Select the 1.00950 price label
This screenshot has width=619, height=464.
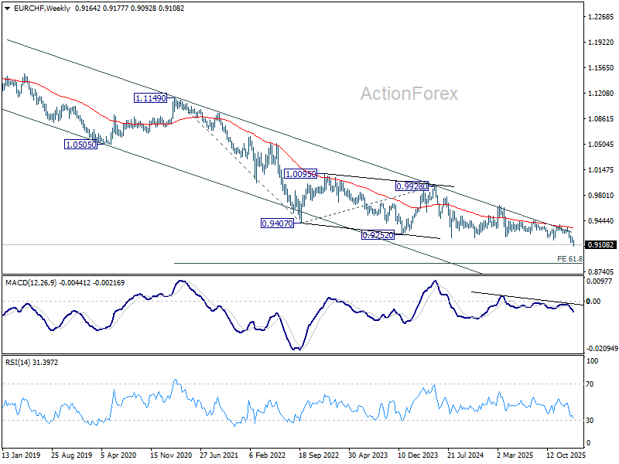(x=300, y=173)
